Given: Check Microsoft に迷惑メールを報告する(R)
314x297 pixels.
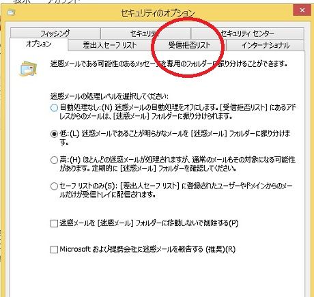Looking at the screenshot, I should (x=54, y=249).
